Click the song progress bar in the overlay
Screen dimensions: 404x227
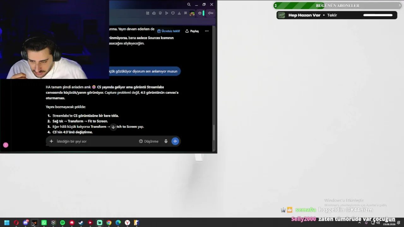point(378,15)
